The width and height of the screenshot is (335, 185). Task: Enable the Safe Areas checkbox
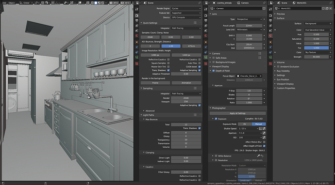214,58
